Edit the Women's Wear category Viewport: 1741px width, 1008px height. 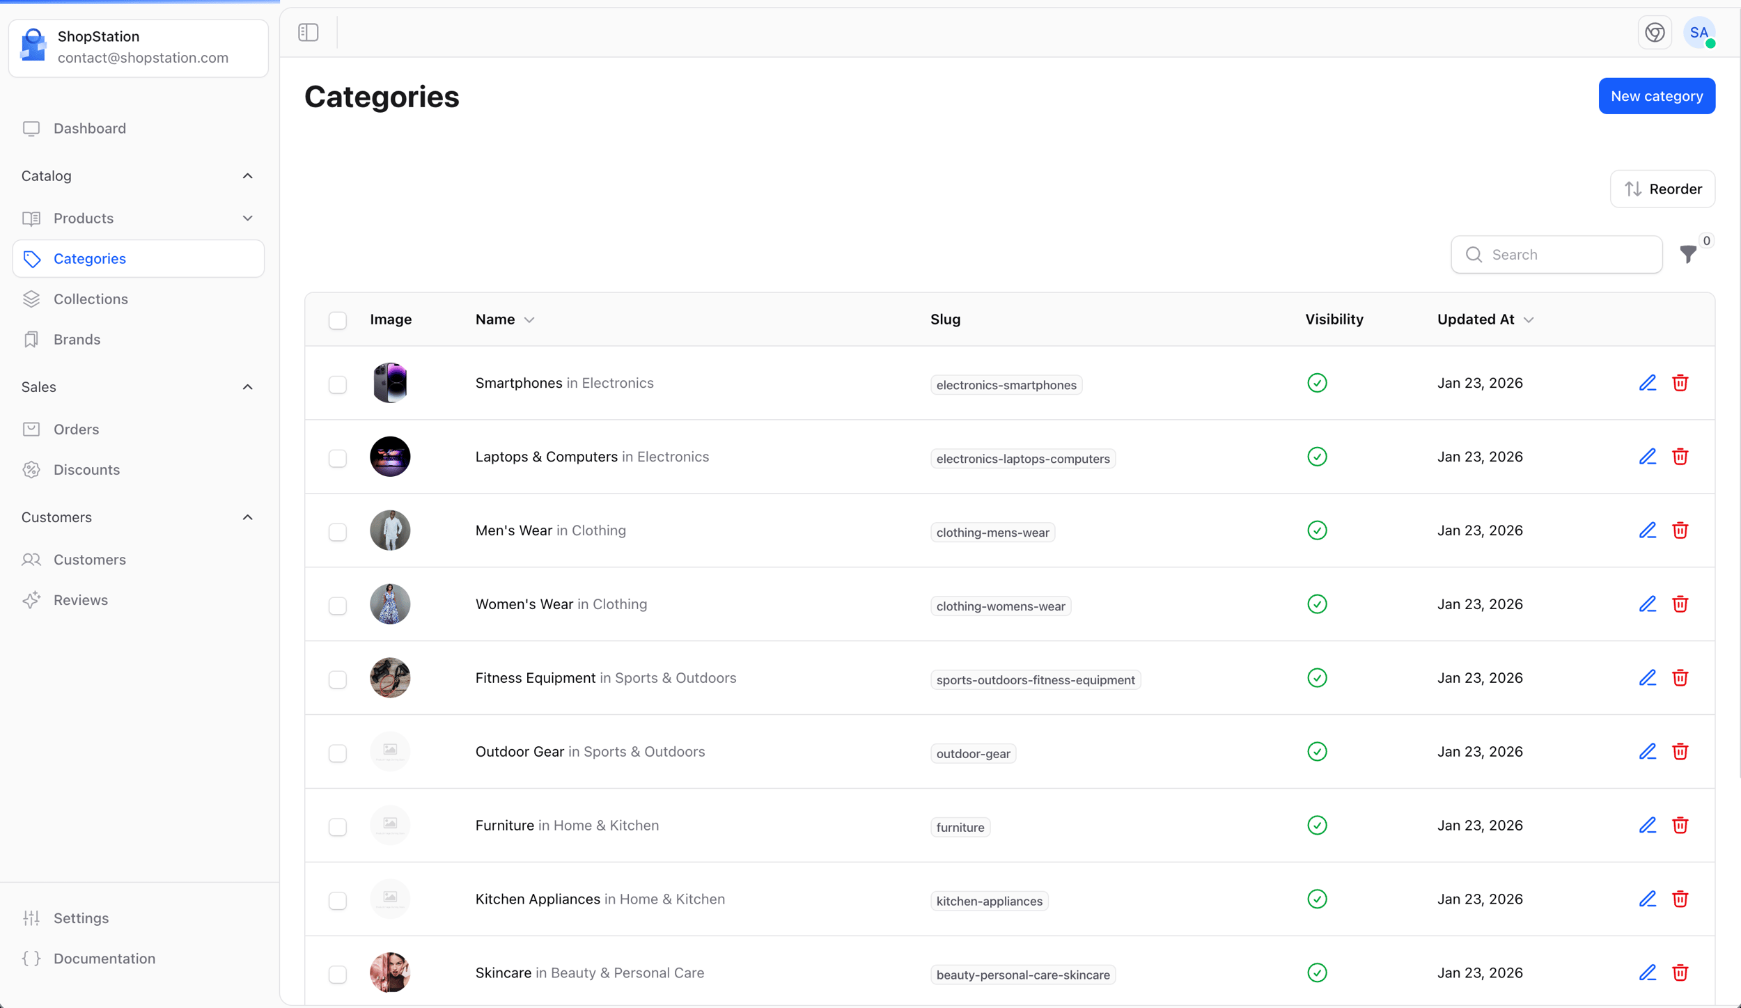pos(1647,604)
